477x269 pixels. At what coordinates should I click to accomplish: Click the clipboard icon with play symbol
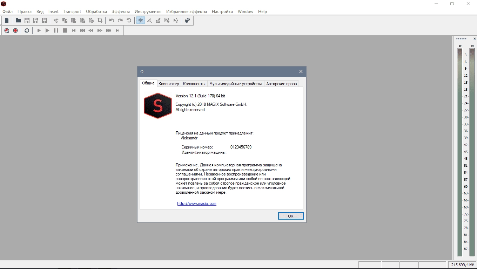91,20
